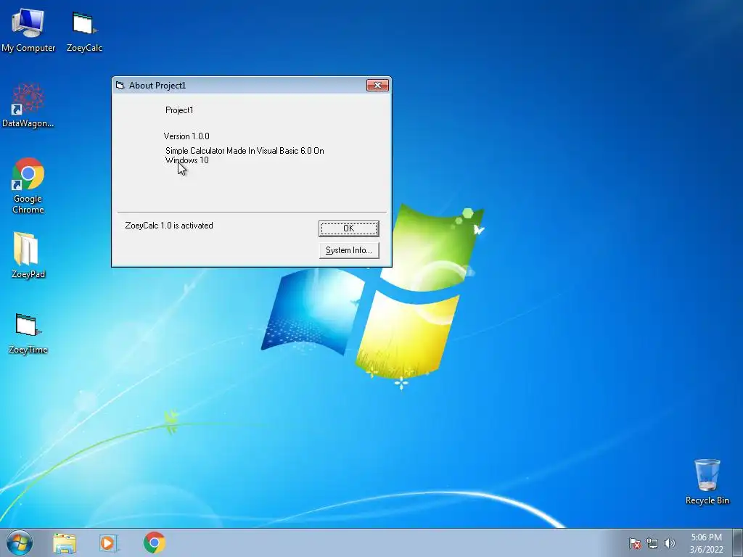Open Action Center flag tray icon

pyautogui.click(x=634, y=543)
